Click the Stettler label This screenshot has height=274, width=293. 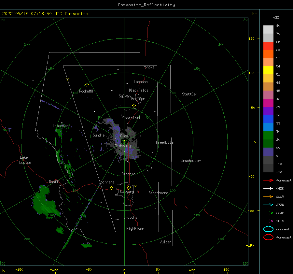[x=190, y=94]
